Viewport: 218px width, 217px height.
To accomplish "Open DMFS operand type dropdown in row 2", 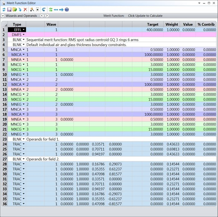I will pos(24,35).
